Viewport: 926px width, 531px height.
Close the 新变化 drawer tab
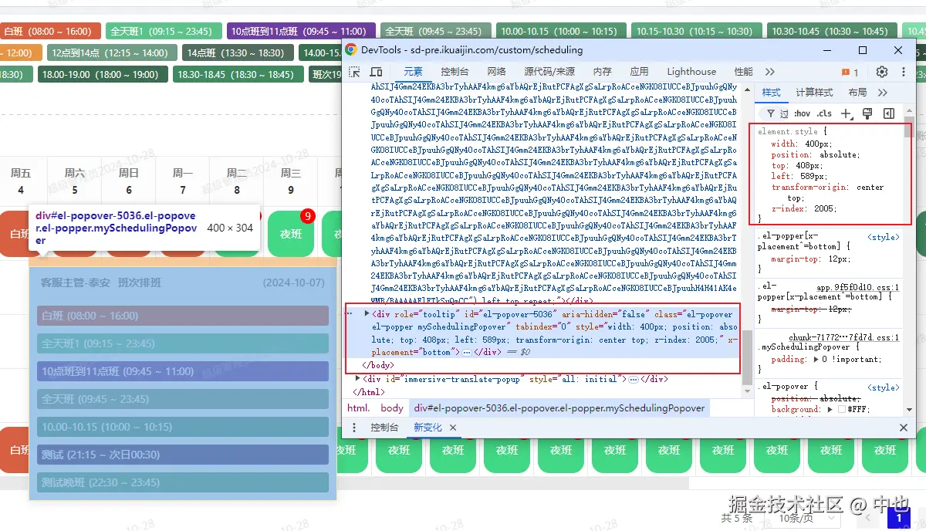click(x=453, y=428)
